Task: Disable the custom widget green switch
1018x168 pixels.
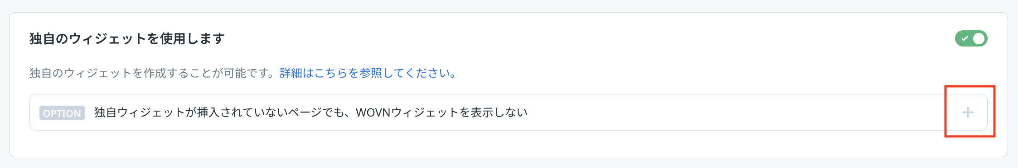Action: [x=971, y=39]
